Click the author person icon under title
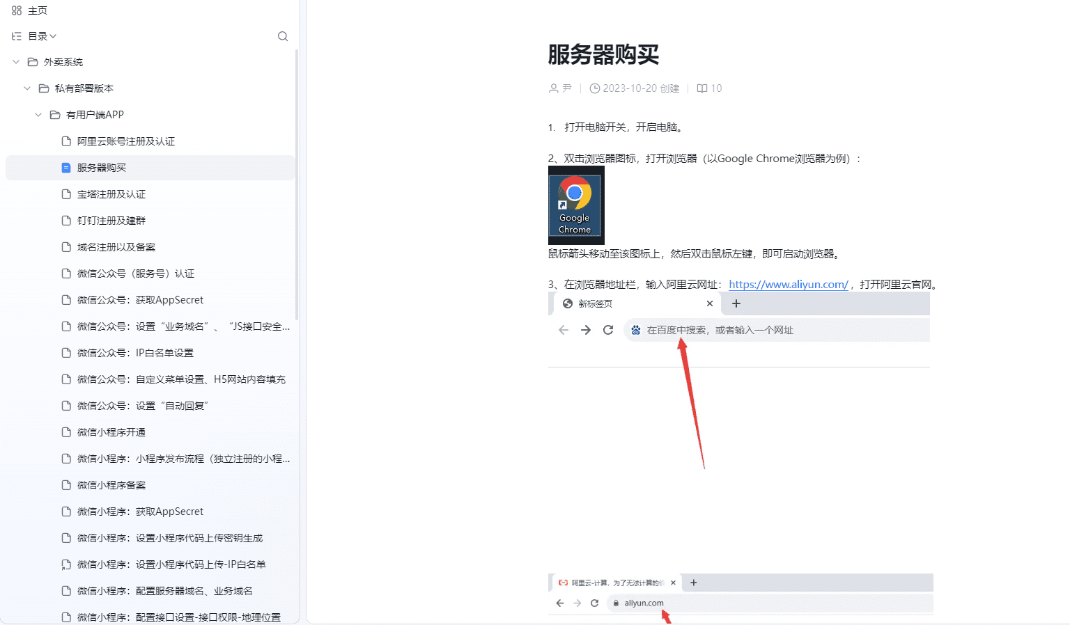This screenshot has width=1070, height=625. [554, 88]
